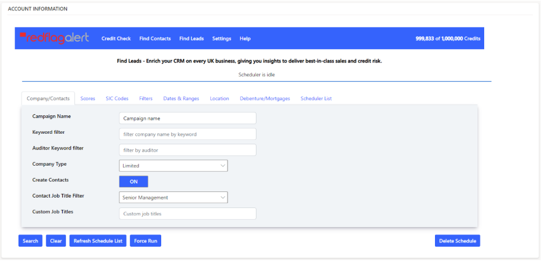Click the Keyword filter input field

(x=188, y=134)
